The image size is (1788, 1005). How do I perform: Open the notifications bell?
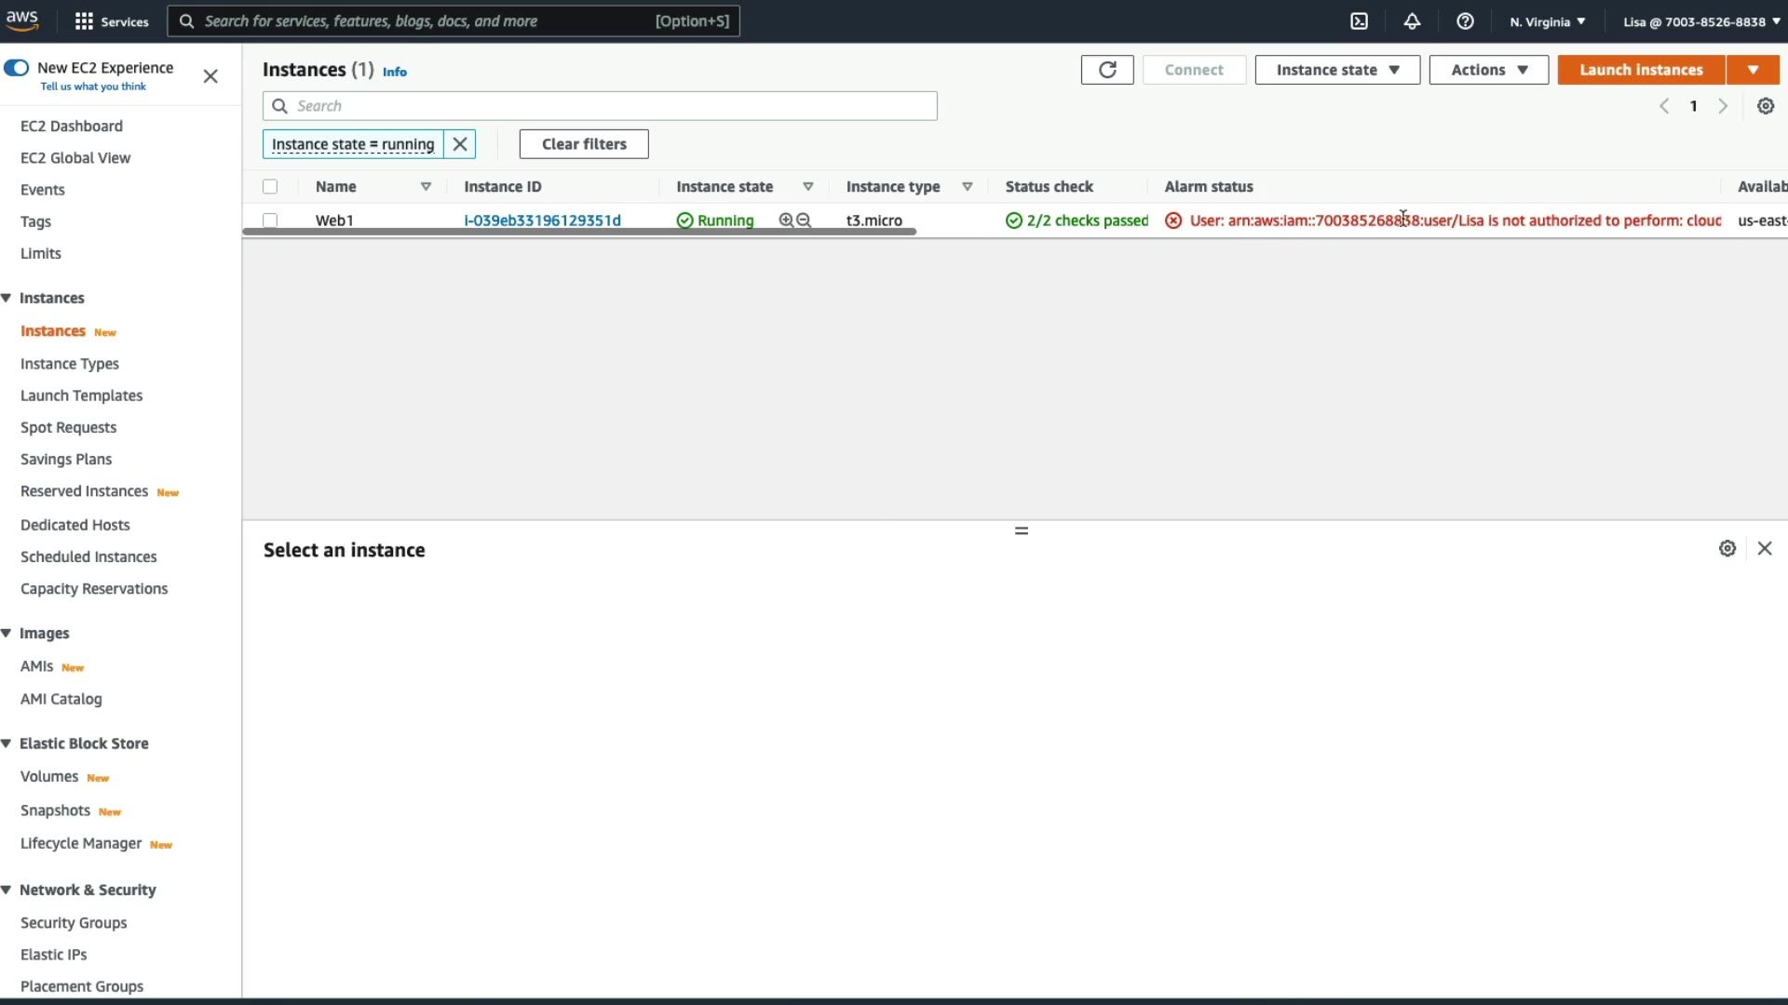coord(1412,21)
